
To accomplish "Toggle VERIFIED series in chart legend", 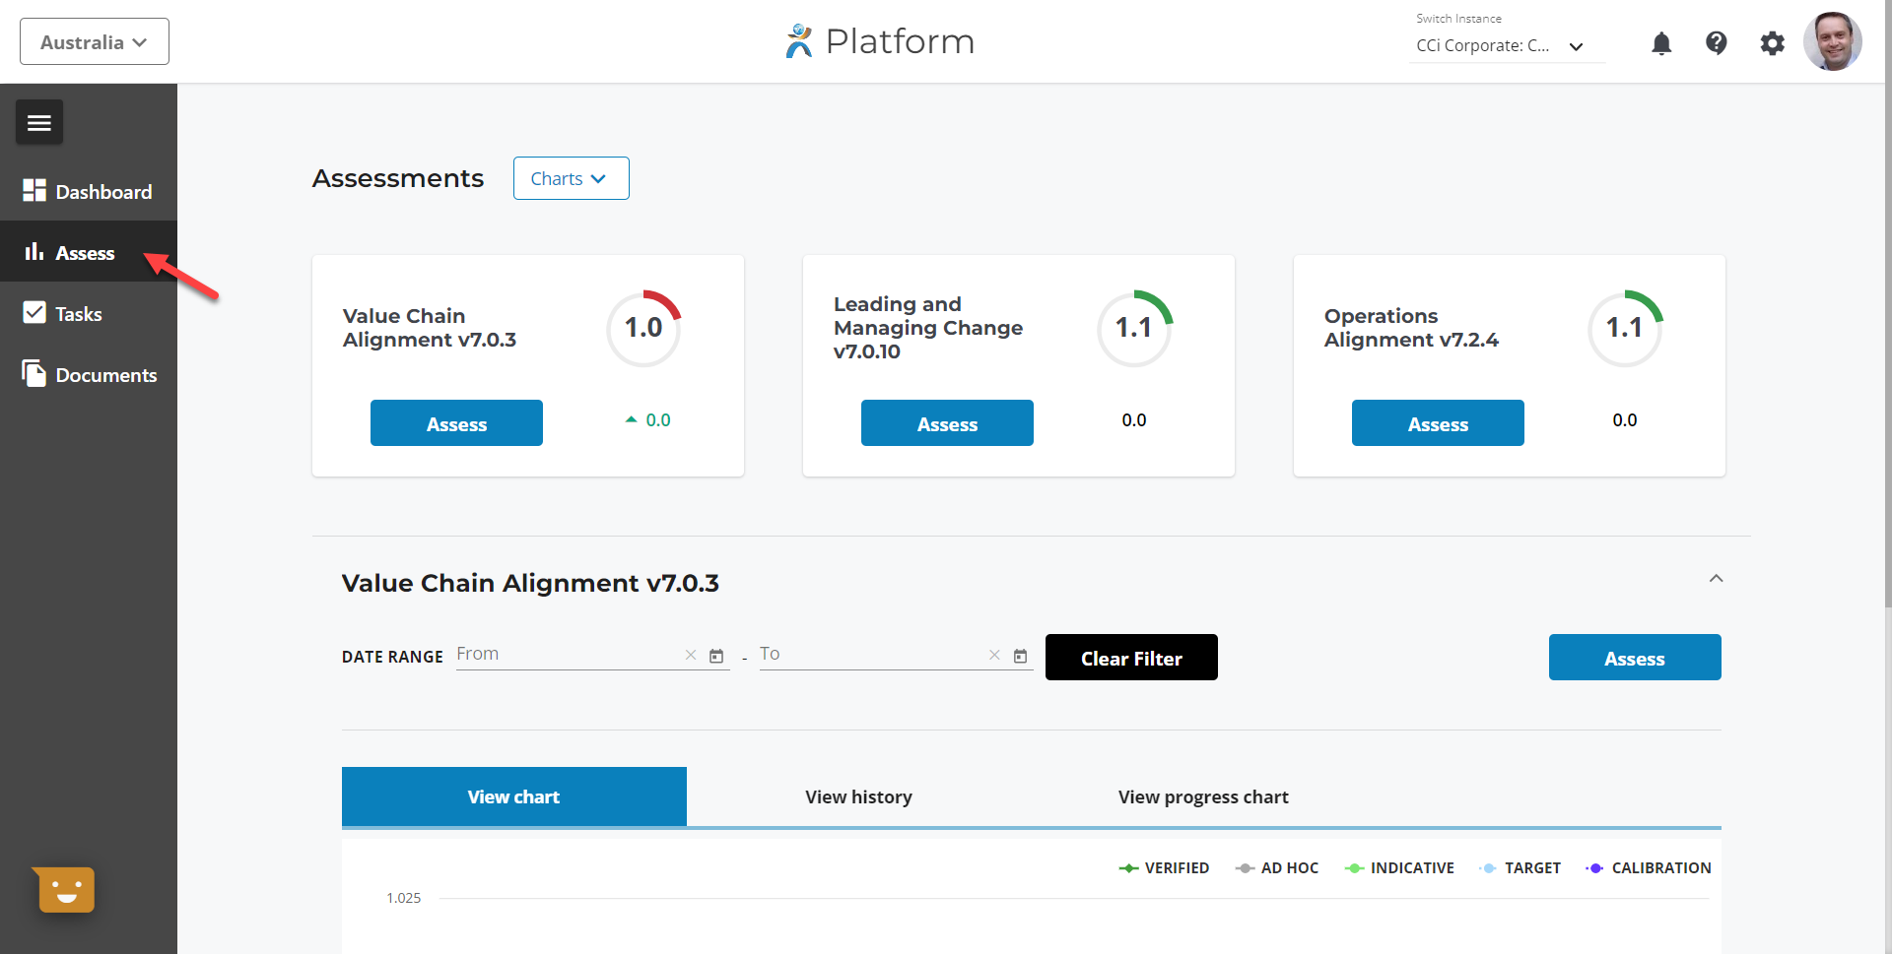I will pyautogui.click(x=1164, y=867).
